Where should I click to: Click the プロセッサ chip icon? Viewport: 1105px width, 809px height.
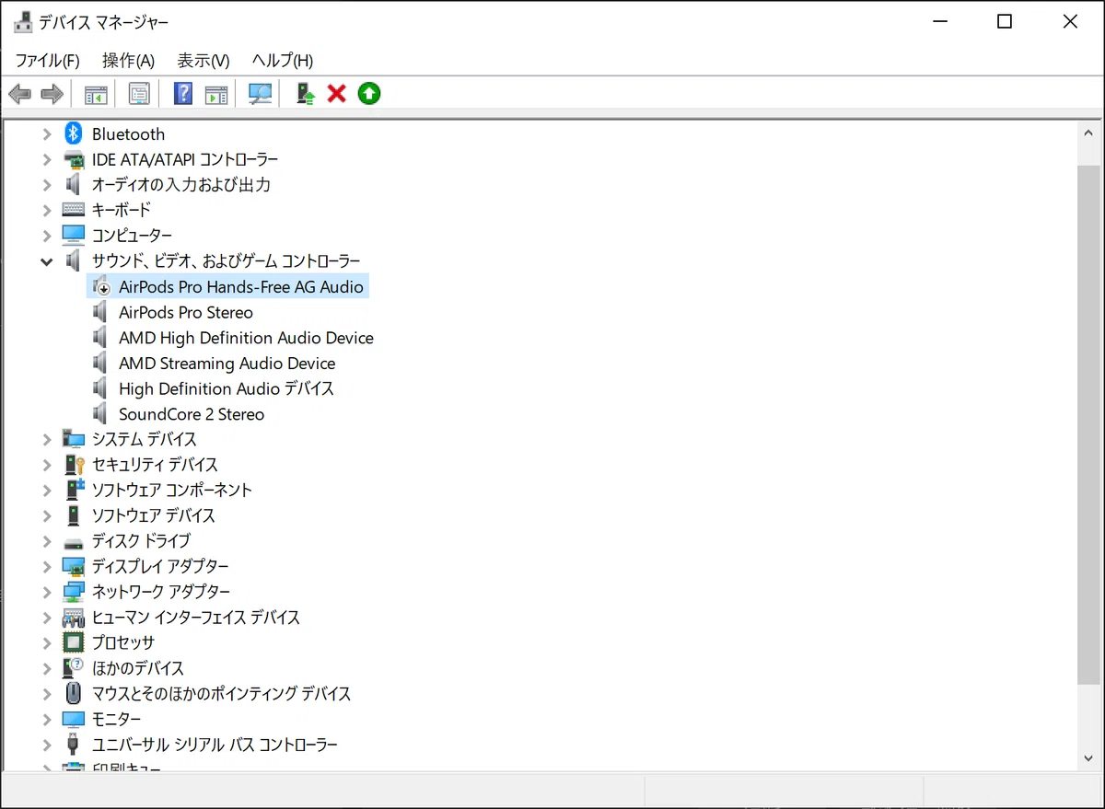pyautogui.click(x=74, y=642)
